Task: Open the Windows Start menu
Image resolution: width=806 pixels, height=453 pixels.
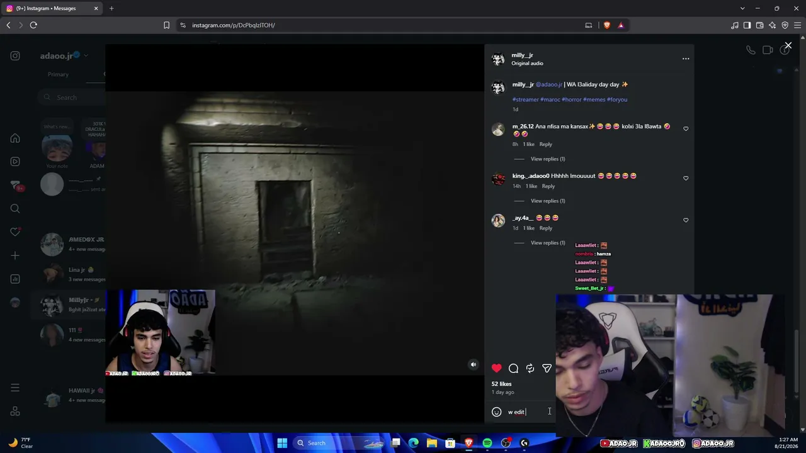Action: [282, 443]
